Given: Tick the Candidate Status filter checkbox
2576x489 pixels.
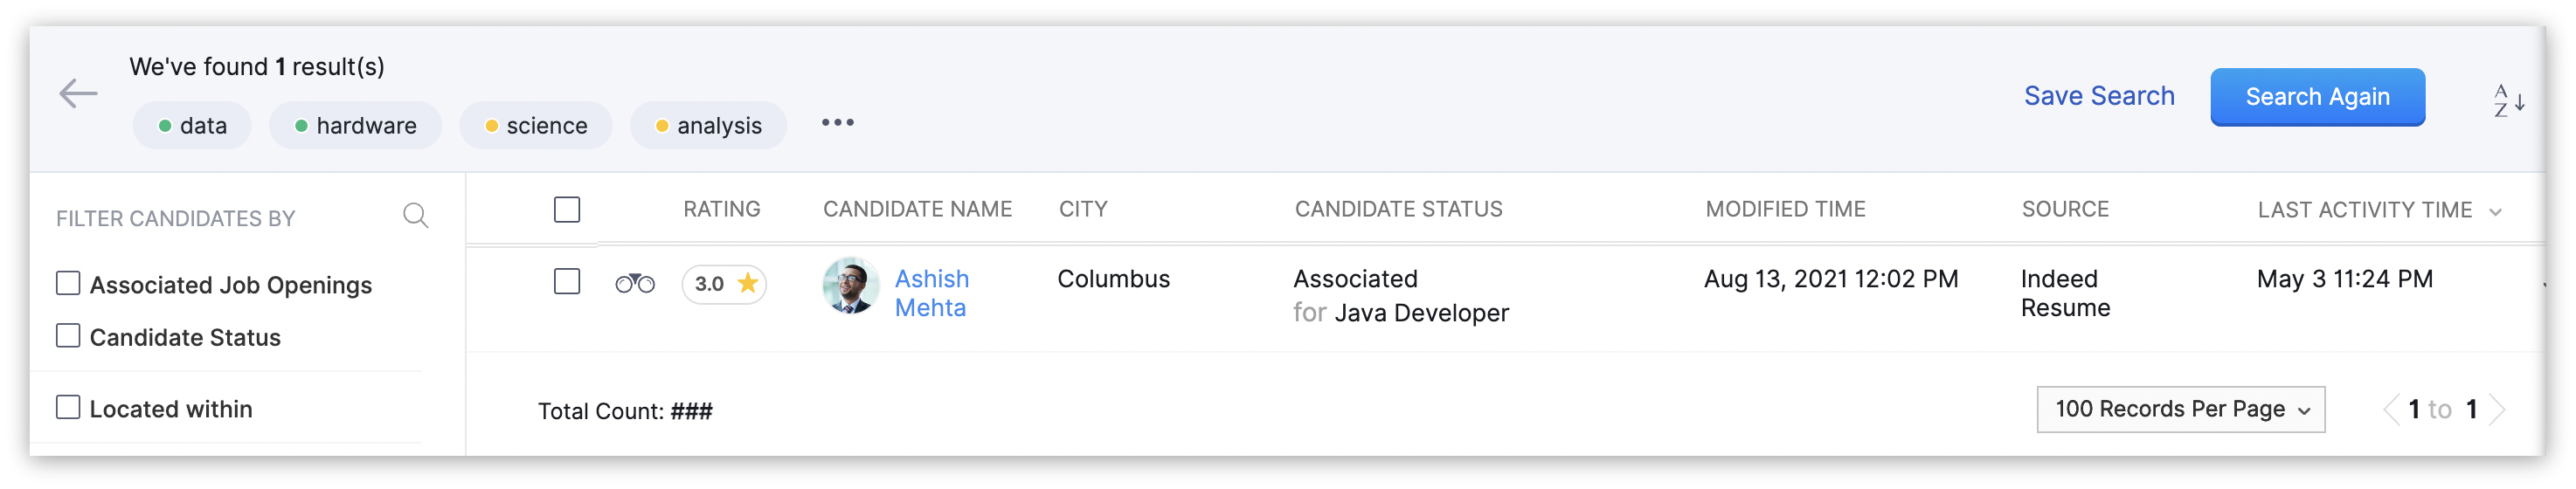Looking at the screenshot, I should tap(68, 336).
